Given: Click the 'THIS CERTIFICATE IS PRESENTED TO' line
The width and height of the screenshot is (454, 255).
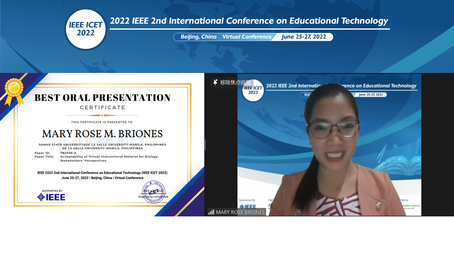Looking at the screenshot, I should [102, 122].
